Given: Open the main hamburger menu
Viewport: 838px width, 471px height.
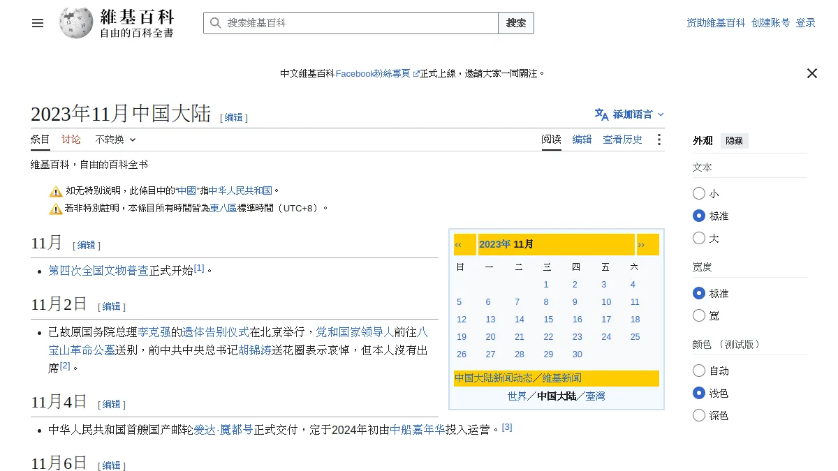Looking at the screenshot, I should click(x=38, y=23).
